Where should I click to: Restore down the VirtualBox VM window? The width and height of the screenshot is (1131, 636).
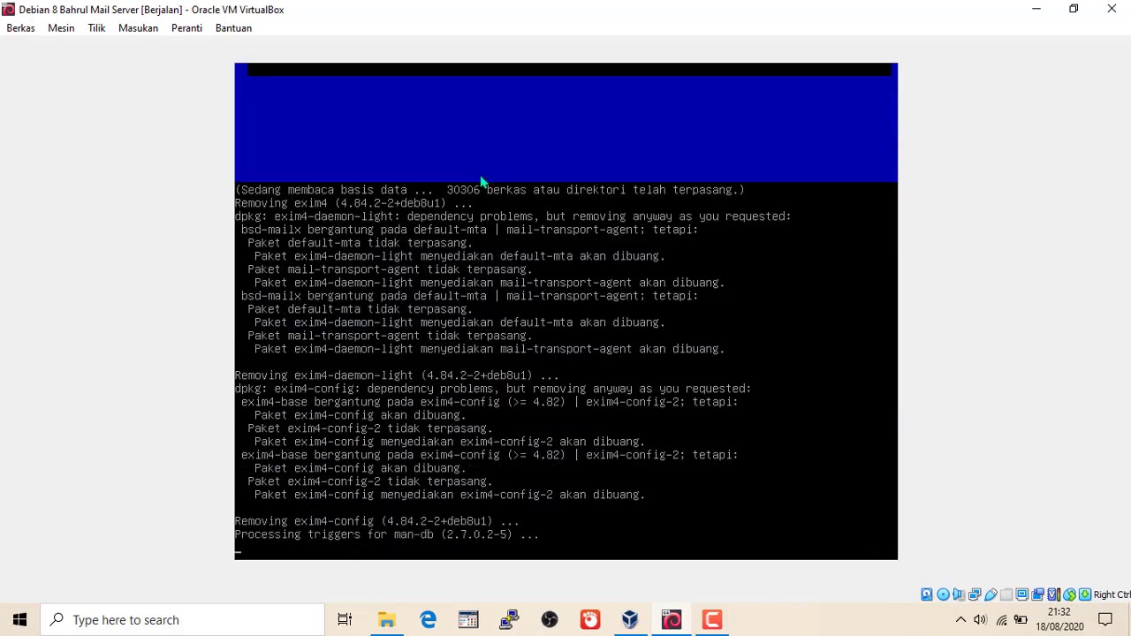(x=1074, y=10)
